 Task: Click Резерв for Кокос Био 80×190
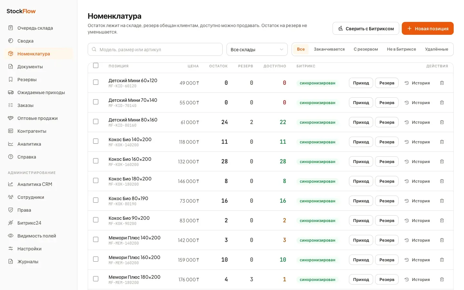click(x=387, y=201)
